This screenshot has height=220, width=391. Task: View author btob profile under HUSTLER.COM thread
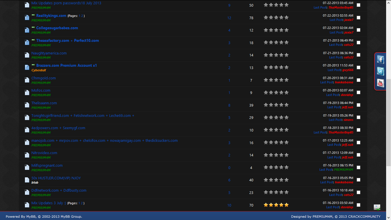(35, 182)
